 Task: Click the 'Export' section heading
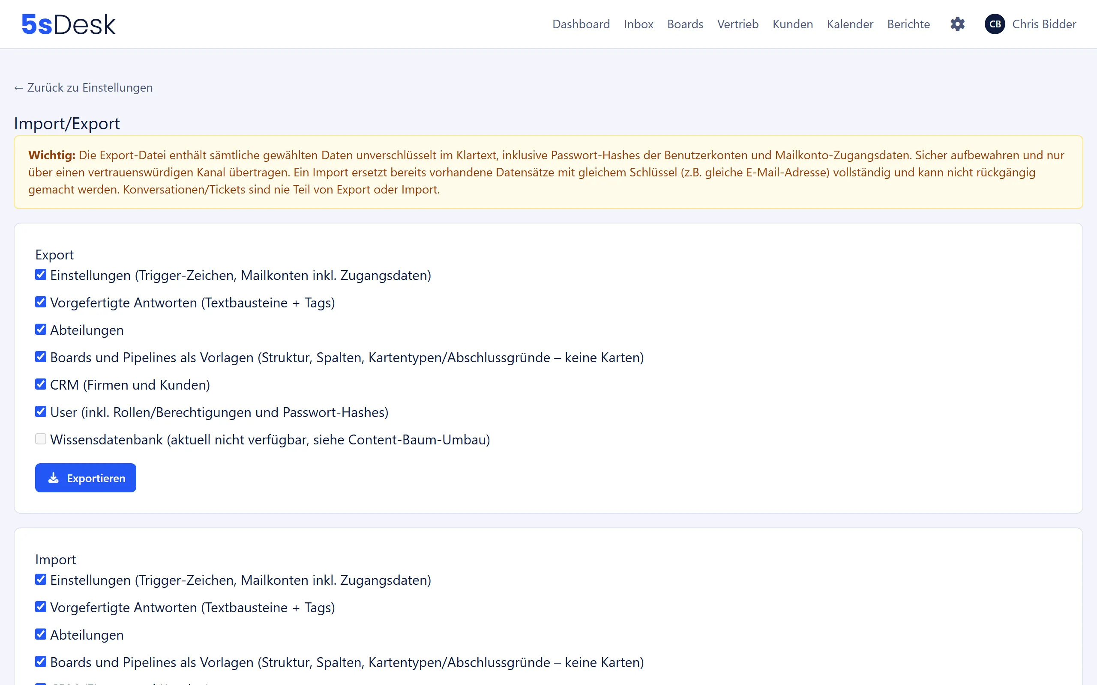click(x=54, y=255)
